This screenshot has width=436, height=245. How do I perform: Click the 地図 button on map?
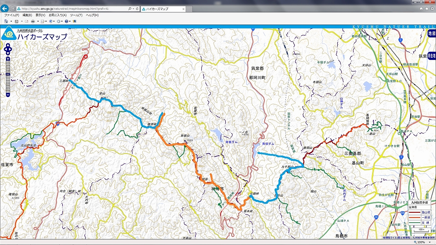point(432,33)
